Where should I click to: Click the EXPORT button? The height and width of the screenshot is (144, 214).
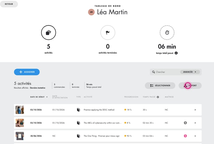[x=190, y=86]
